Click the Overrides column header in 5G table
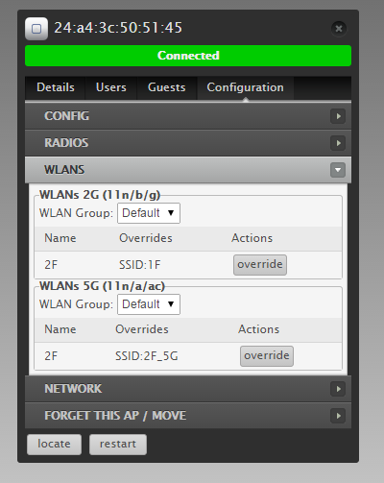Viewport: 384px width, 483px height. pos(142,329)
